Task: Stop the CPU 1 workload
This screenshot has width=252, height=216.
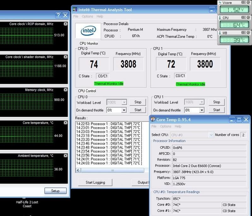Action: pyautogui.click(x=216, y=102)
